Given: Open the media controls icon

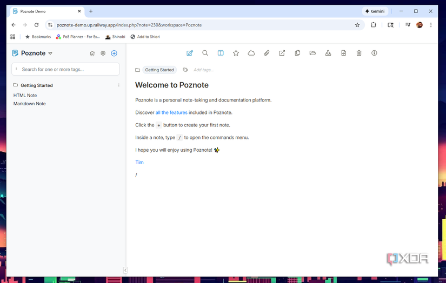Looking at the screenshot, I should coord(408,25).
